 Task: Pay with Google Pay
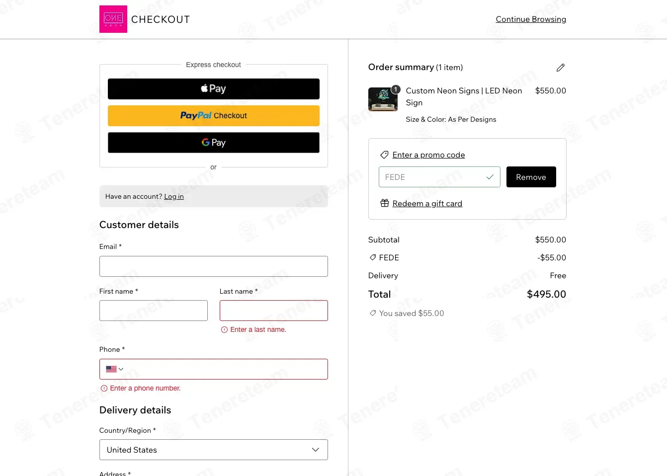[214, 143]
